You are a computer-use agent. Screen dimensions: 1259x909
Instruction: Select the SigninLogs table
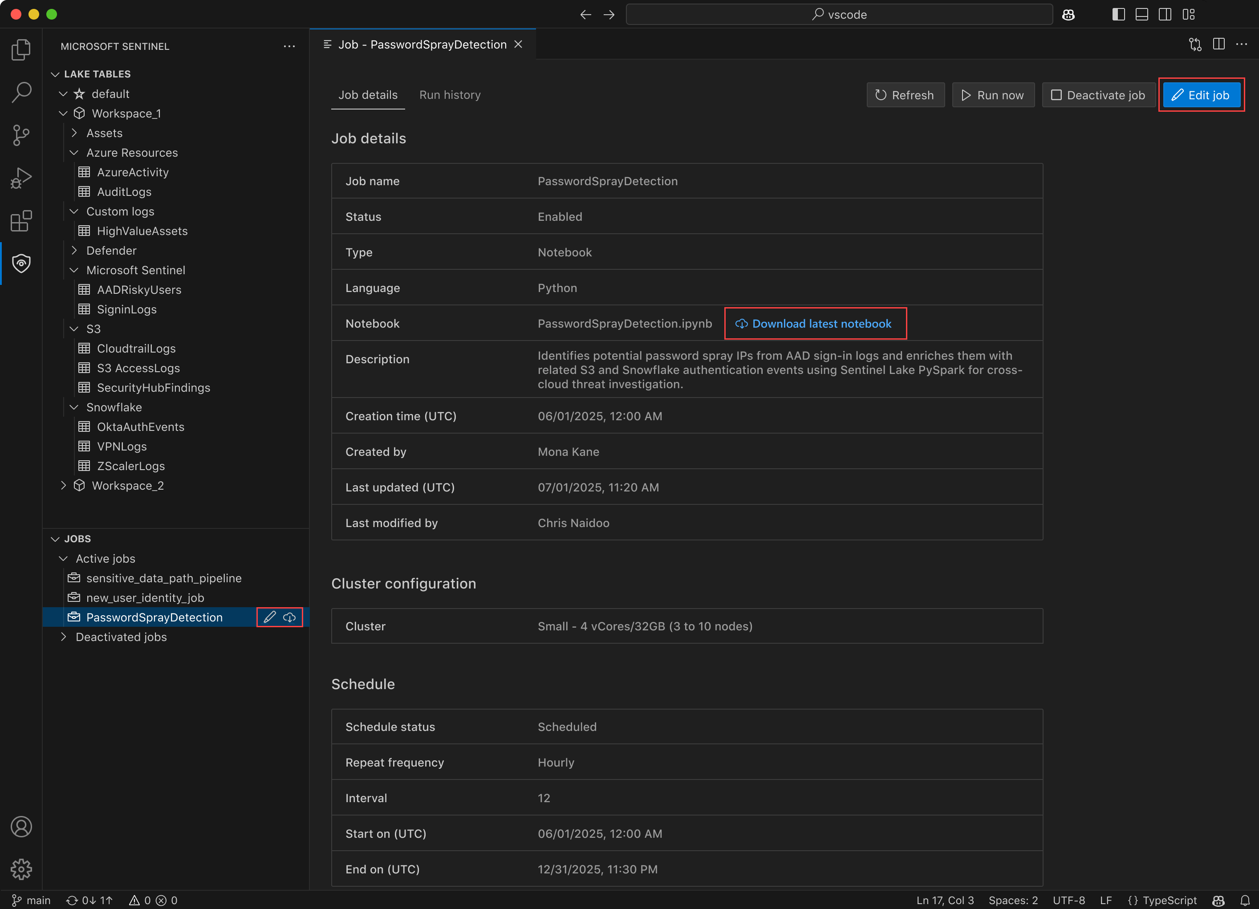click(x=126, y=309)
